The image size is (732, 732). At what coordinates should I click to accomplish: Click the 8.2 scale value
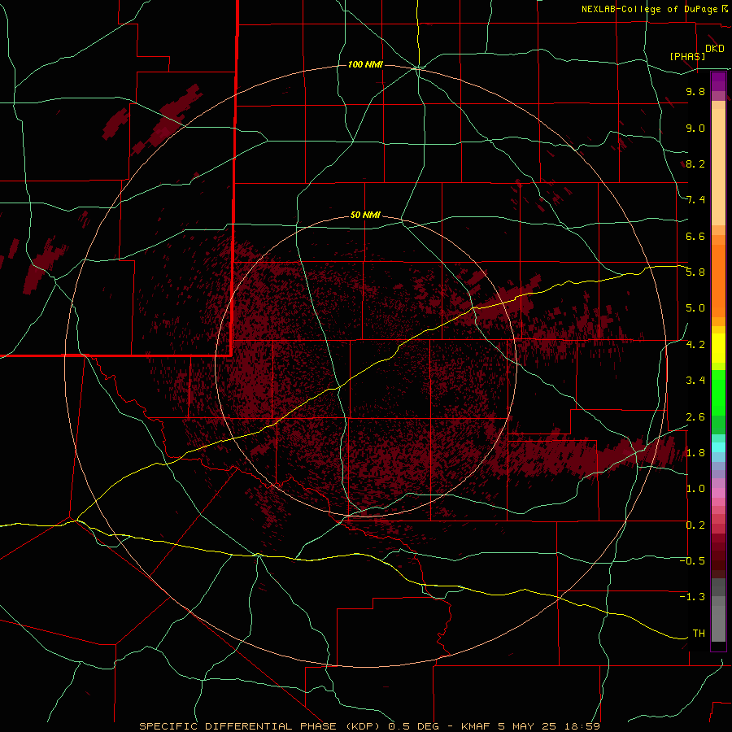click(x=695, y=163)
